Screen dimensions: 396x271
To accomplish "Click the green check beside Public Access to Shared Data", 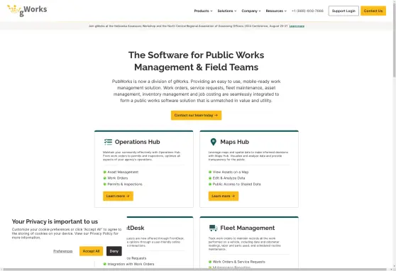I will pos(210,184).
